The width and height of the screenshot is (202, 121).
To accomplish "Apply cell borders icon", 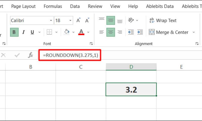I will pyautogui.click(x=49, y=32).
